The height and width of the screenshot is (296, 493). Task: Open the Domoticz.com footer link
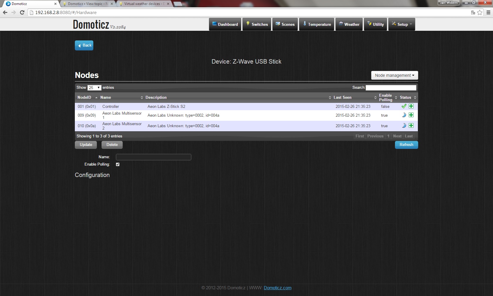(x=278, y=288)
